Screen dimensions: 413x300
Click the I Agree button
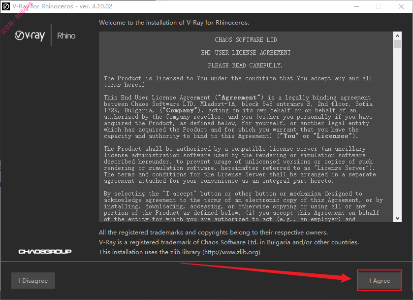coord(380,280)
